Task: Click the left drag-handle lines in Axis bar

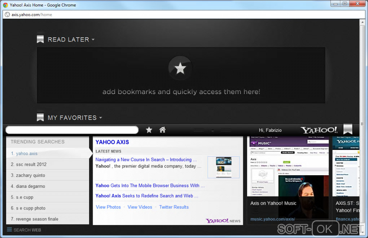Action: [199, 130]
